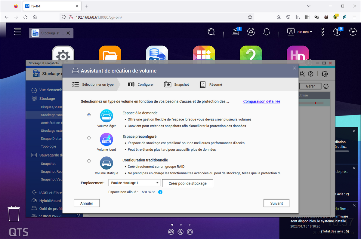Open the QTS trash bin
The image size is (361, 239).
14,213
